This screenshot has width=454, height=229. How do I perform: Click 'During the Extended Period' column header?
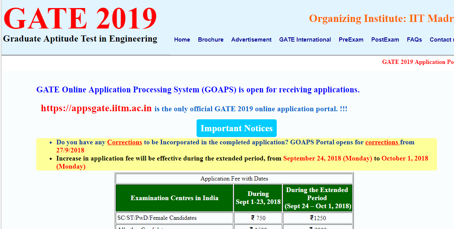click(318, 198)
